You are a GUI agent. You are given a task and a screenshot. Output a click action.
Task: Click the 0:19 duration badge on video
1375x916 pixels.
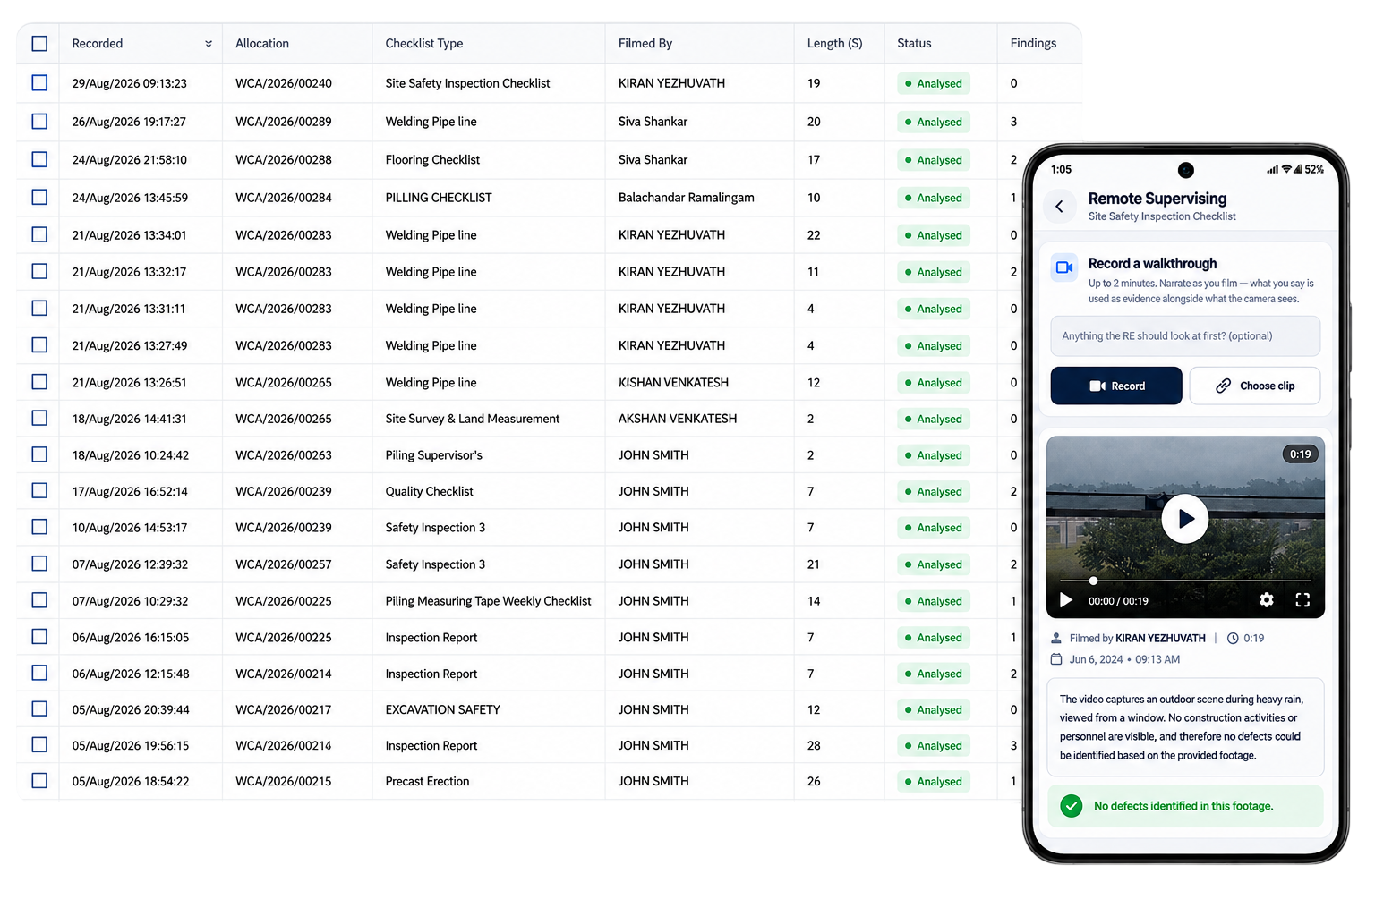coord(1301,454)
